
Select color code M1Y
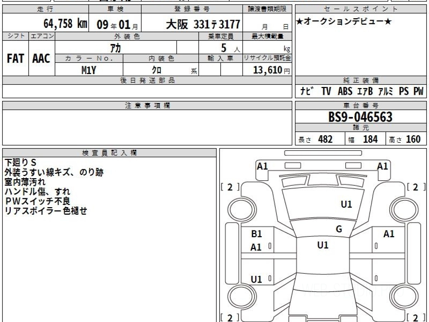tap(89, 70)
